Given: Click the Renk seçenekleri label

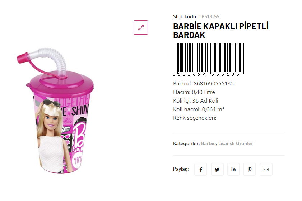Looking at the screenshot, I should pos(195,118).
